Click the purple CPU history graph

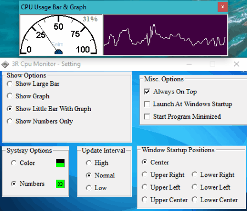pyautogui.click(x=165, y=35)
